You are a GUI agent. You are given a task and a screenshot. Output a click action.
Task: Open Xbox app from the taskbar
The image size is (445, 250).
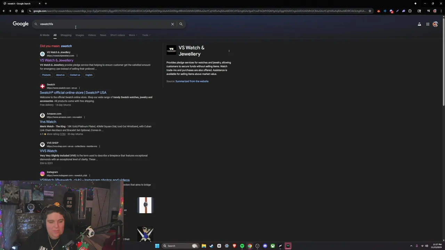(x=273, y=246)
